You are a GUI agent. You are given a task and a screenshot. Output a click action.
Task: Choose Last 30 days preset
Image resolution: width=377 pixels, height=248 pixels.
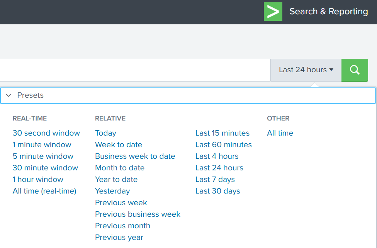click(217, 191)
